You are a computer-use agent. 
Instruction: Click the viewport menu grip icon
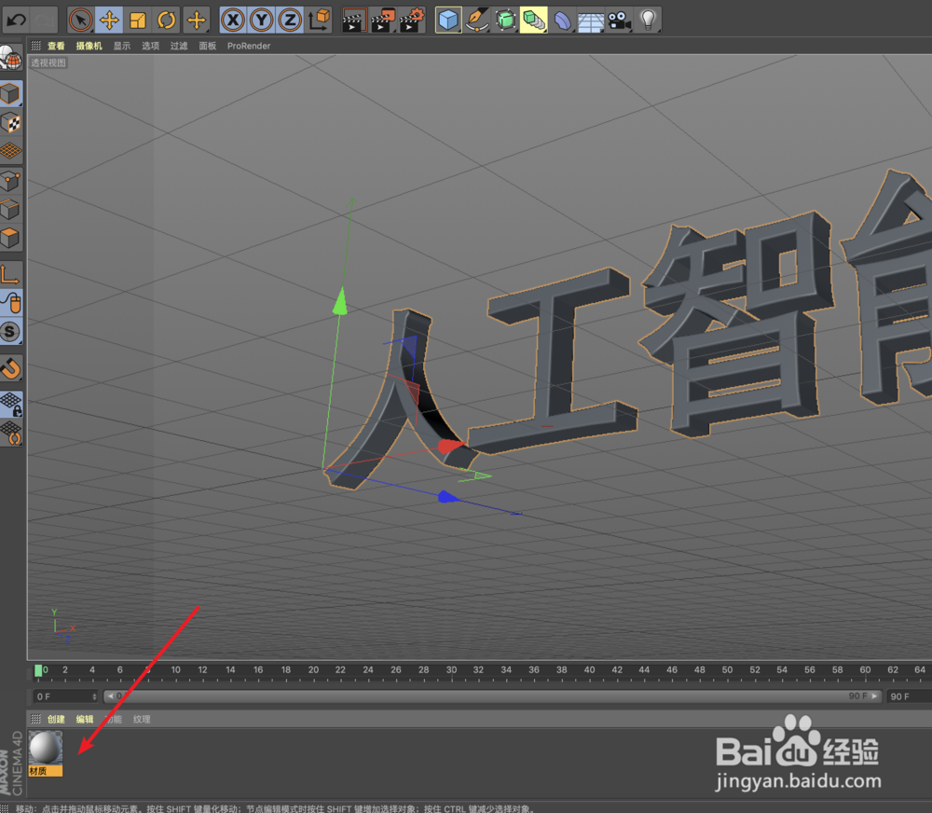[36, 46]
